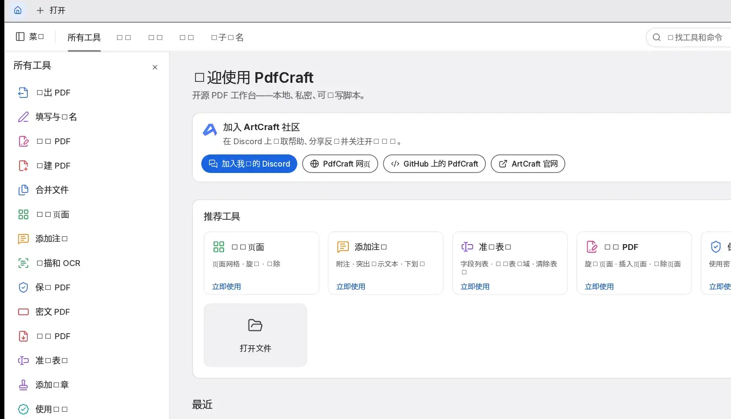Image resolution: width=731 pixels, height=419 pixels.
Task: Click 立即使用 on the 准备表单 recommended card
Action: (475, 286)
